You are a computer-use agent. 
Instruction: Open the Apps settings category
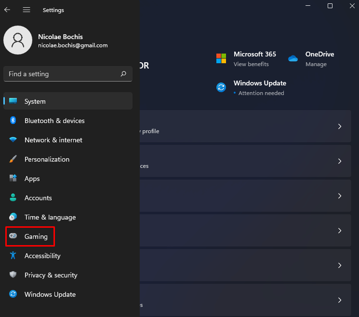(32, 179)
